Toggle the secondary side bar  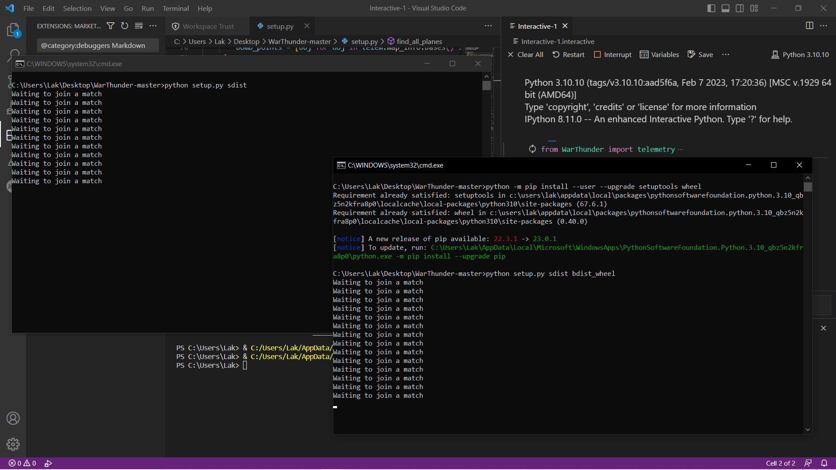click(x=739, y=8)
